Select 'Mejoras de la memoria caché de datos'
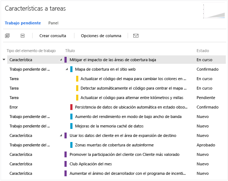228x181 pixels. coord(109,126)
